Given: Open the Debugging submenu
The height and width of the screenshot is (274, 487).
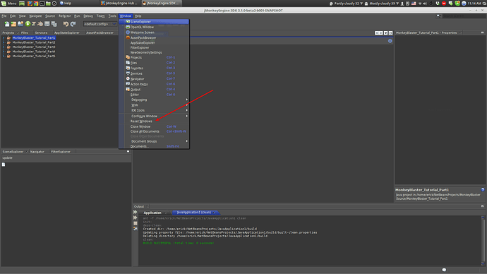Looking at the screenshot, I should [154, 100].
